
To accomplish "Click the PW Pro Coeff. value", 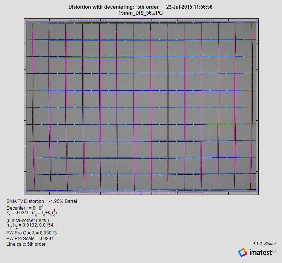I will pos(32,233).
